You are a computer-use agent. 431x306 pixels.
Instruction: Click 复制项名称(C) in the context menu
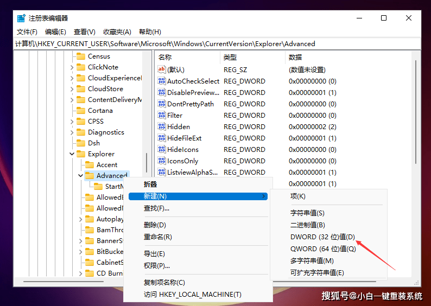pyautogui.click(x=164, y=282)
